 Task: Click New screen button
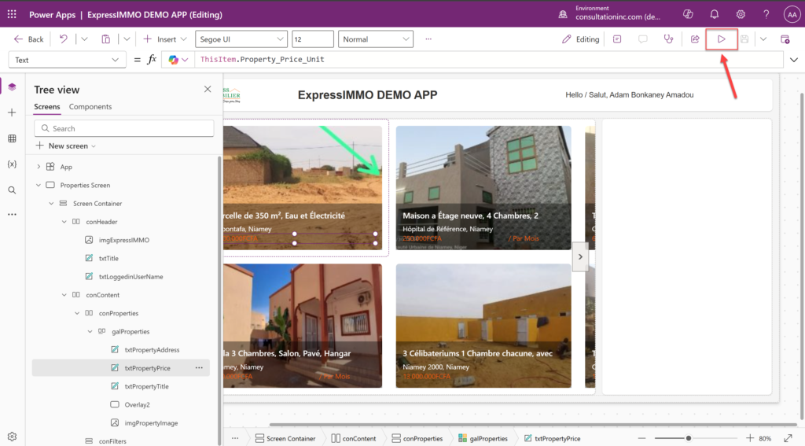point(65,146)
